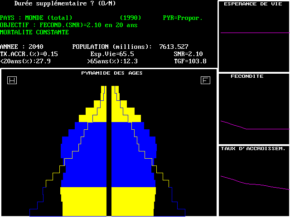Click the F female marker icon

(205, 80)
